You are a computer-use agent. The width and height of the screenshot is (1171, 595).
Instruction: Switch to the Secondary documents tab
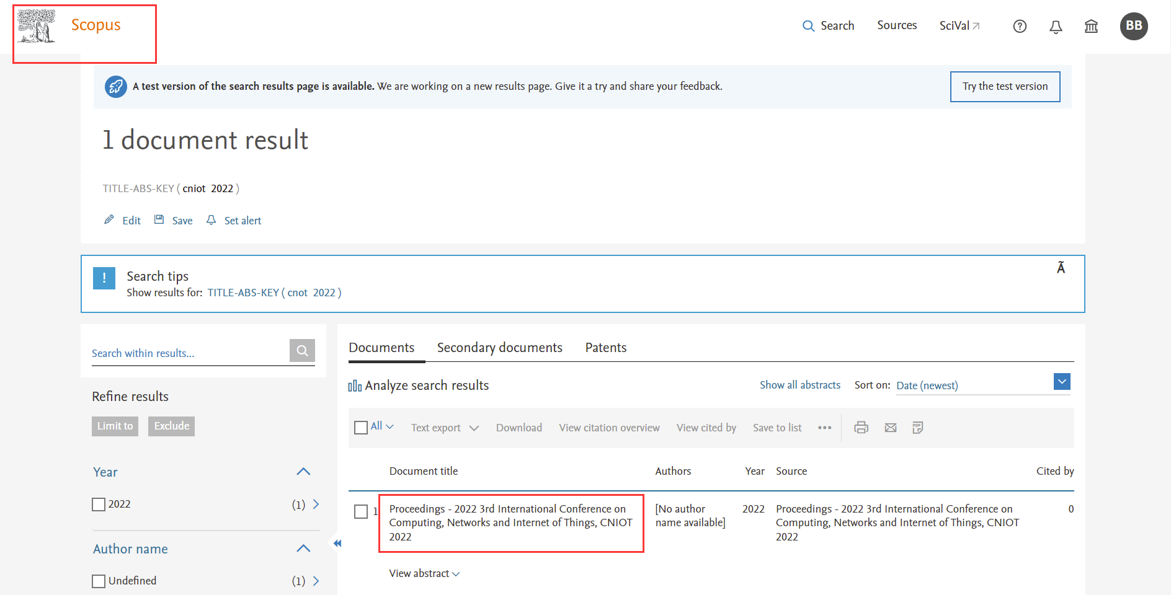click(499, 348)
